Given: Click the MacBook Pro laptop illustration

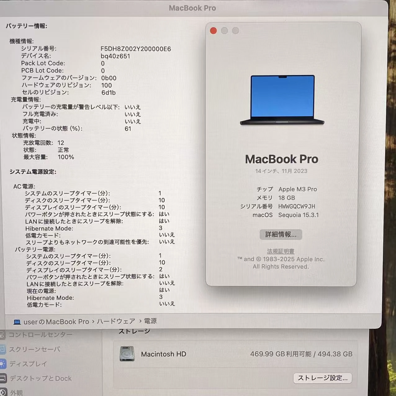Looking at the screenshot, I should click(282, 100).
